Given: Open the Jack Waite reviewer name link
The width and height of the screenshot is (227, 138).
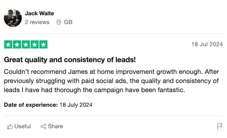Looking at the screenshot, I should pyautogui.click(x=39, y=13).
